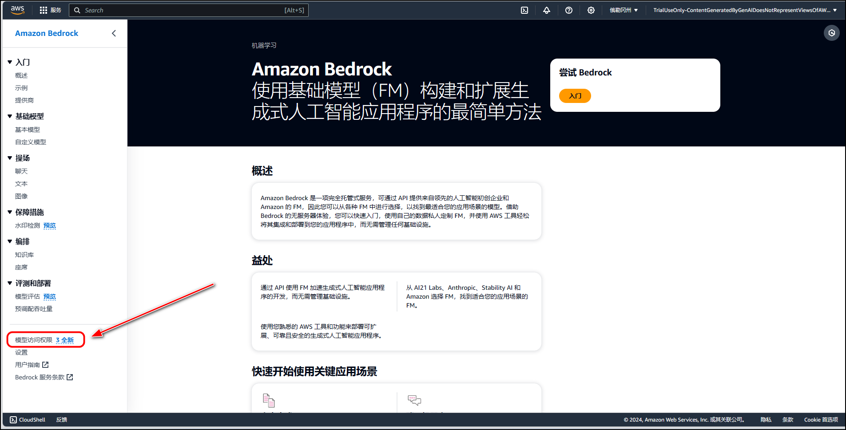Click the 尝试 Bedrock card title
The image size is (846, 430).
pos(585,72)
